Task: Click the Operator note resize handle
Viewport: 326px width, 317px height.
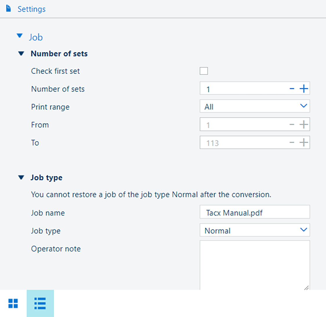Action: coord(306,287)
